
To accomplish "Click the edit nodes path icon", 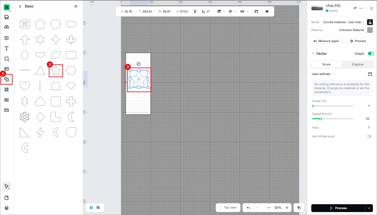I will 256,11.
